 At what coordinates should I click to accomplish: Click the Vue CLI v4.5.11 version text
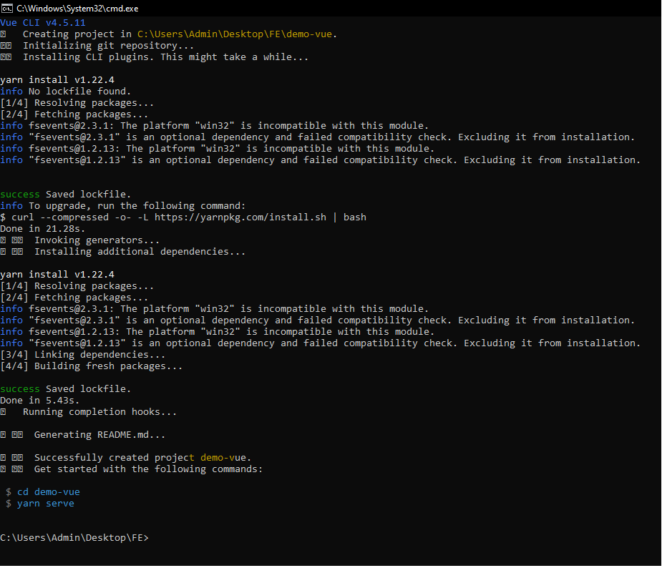(43, 23)
